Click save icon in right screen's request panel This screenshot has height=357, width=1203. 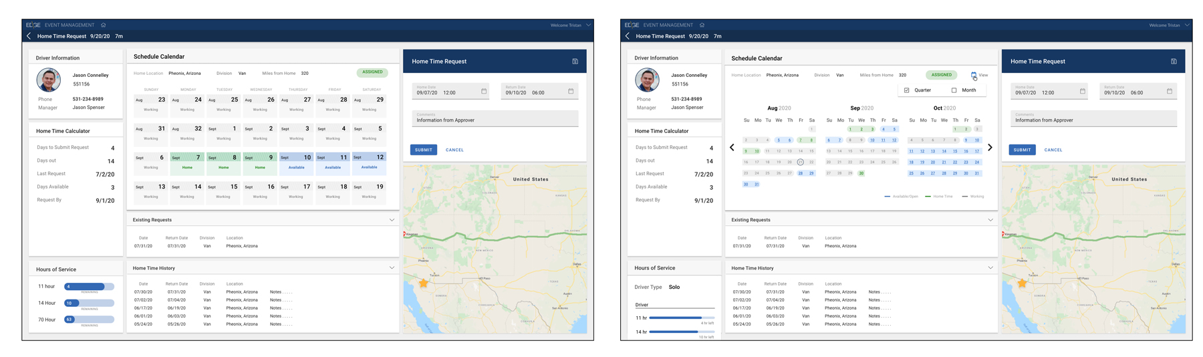click(x=1174, y=62)
